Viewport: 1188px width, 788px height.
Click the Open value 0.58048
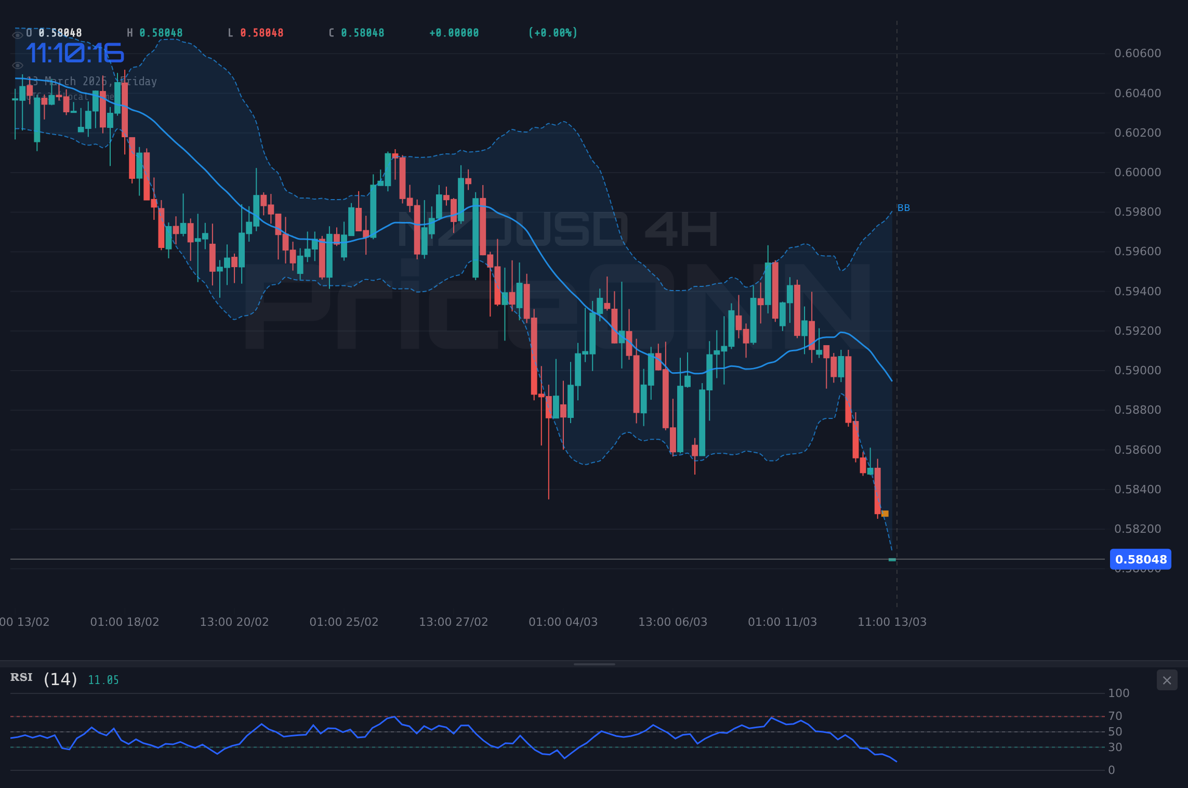point(60,33)
